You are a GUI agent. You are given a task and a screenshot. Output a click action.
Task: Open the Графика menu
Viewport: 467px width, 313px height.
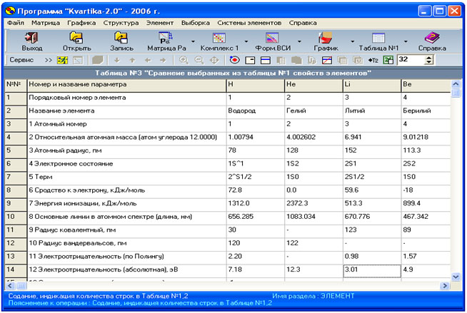tap(81, 23)
